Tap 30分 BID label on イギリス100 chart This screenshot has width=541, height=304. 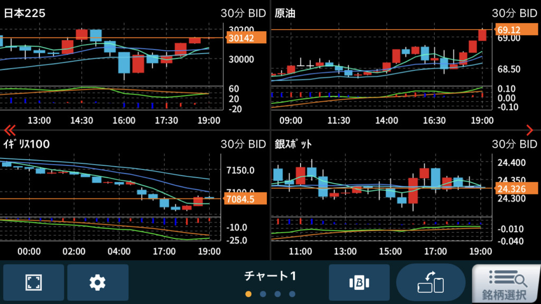(243, 144)
